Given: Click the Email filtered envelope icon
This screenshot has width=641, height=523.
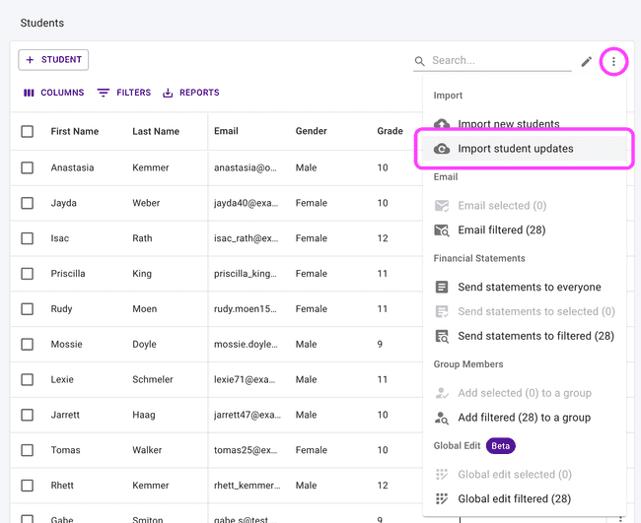Looking at the screenshot, I should 442,230.
